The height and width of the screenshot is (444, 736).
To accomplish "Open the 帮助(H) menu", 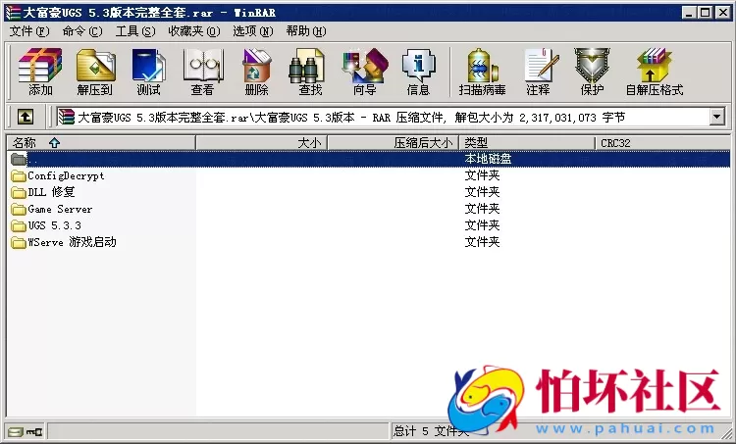I will 306,31.
